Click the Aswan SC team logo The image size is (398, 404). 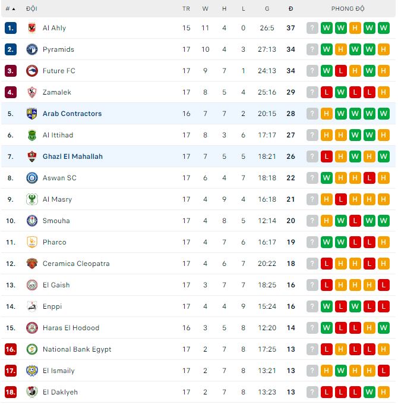click(31, 178)
